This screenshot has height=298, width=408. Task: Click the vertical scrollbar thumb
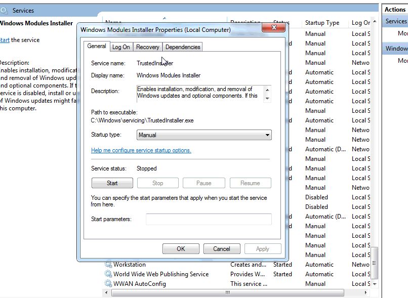point(375,263)
